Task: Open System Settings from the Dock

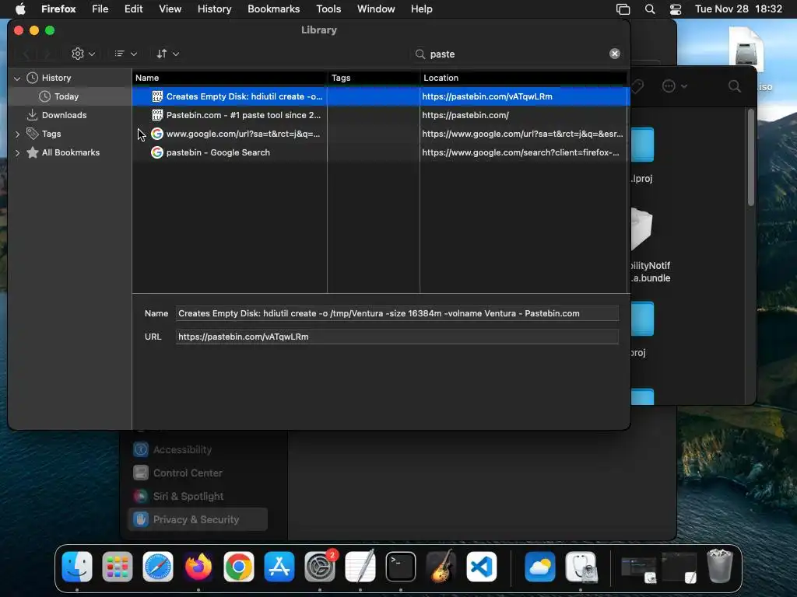Action: pyautogui.click(x=320, y=567)
